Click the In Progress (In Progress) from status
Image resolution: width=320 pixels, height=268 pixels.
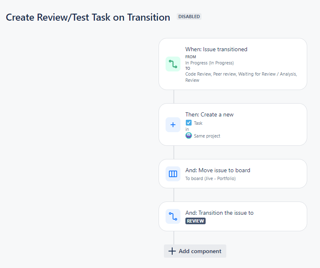[x=210, y=63]
